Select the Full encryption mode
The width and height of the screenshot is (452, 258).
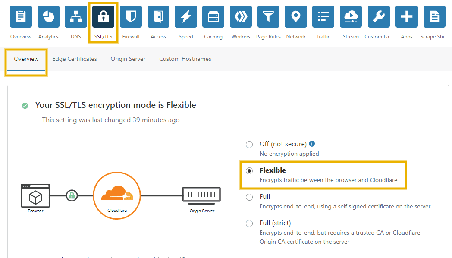[249, 197]
